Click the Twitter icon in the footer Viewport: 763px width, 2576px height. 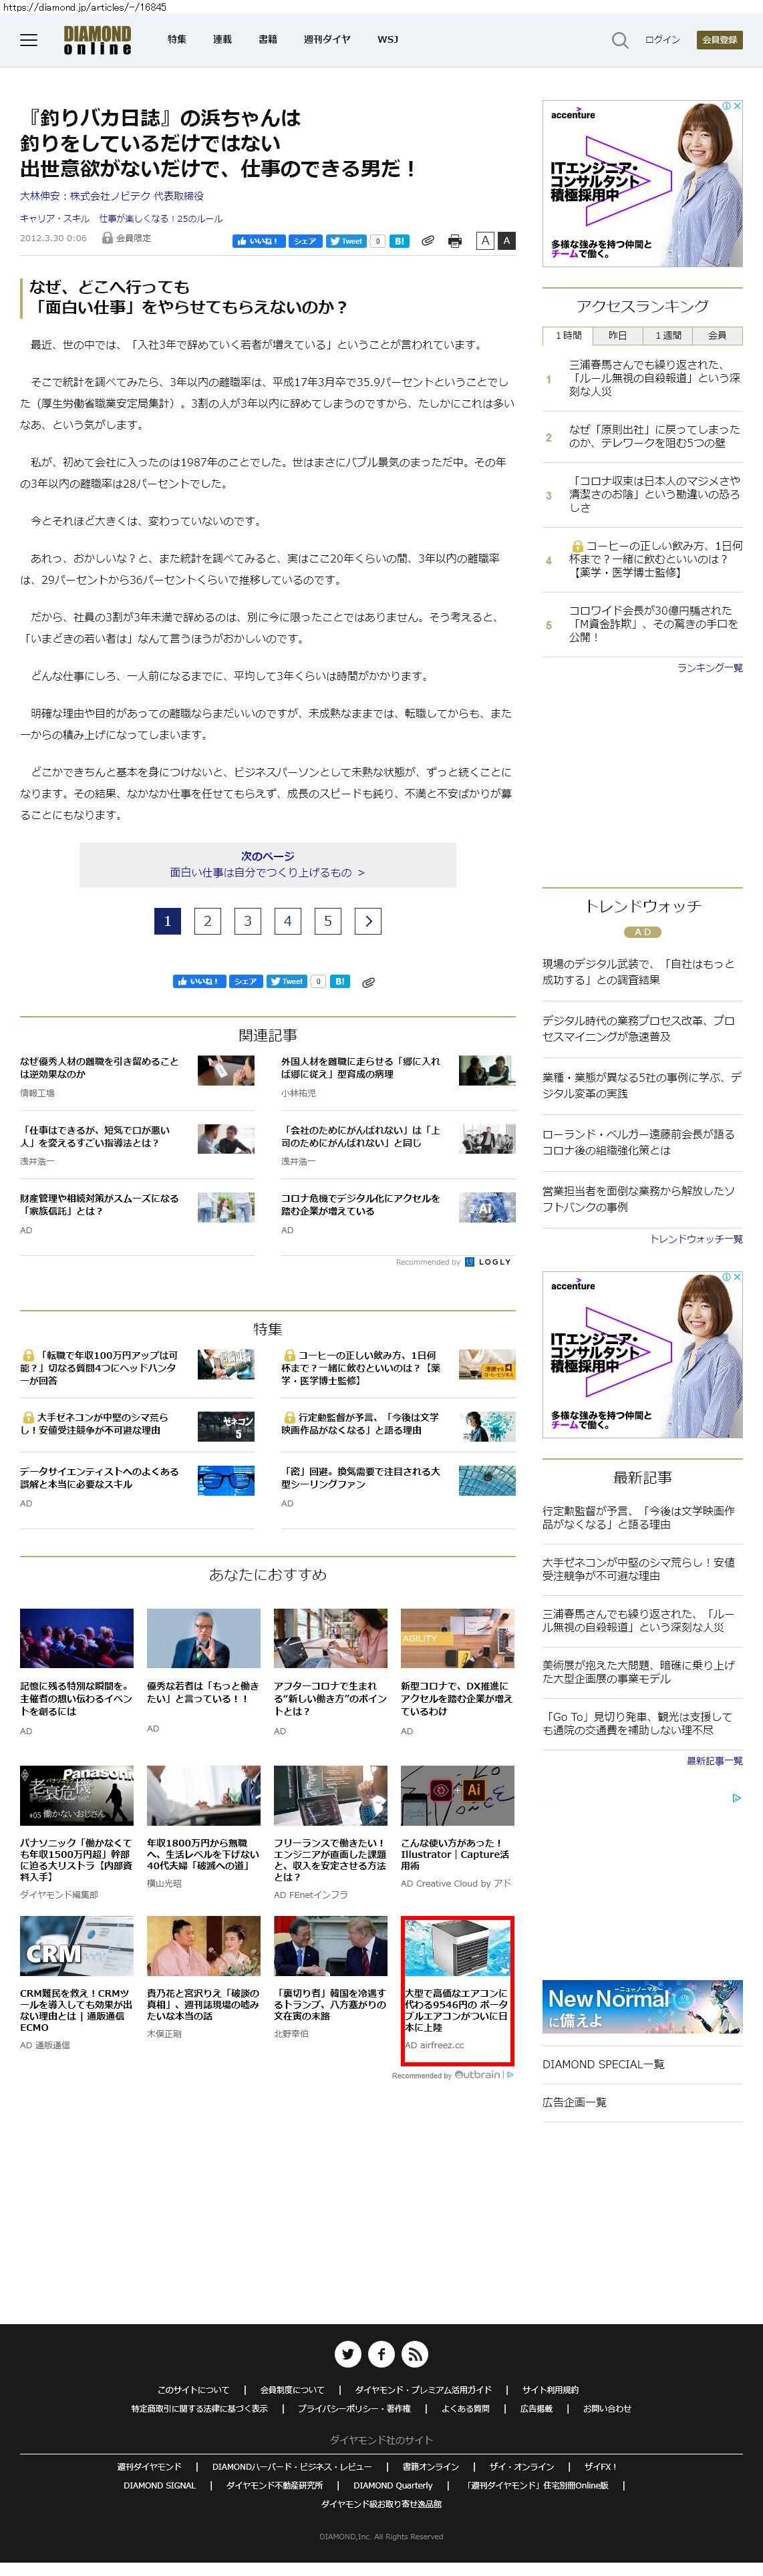point(347,2353)
